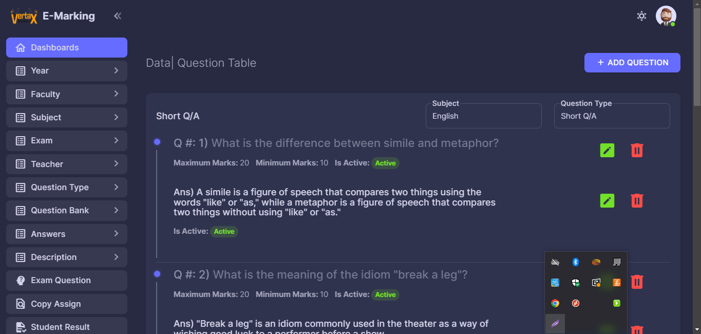Edit question 1 about simile and metaphor

607,151
